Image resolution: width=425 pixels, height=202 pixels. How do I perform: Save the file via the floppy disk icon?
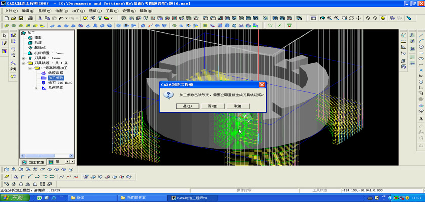click(x=21, y=18)
